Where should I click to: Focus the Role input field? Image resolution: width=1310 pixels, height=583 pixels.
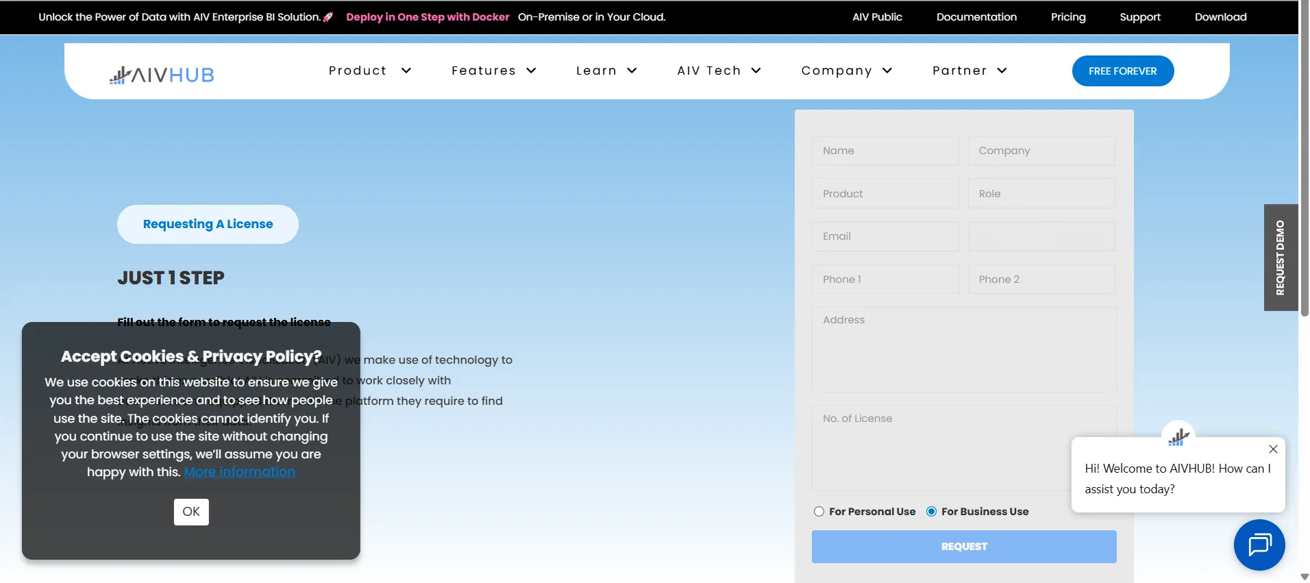coord(1041,194)
